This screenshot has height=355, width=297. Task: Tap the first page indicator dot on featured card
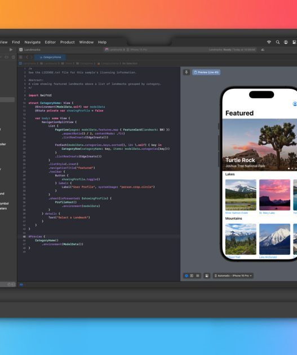[289, 168]
